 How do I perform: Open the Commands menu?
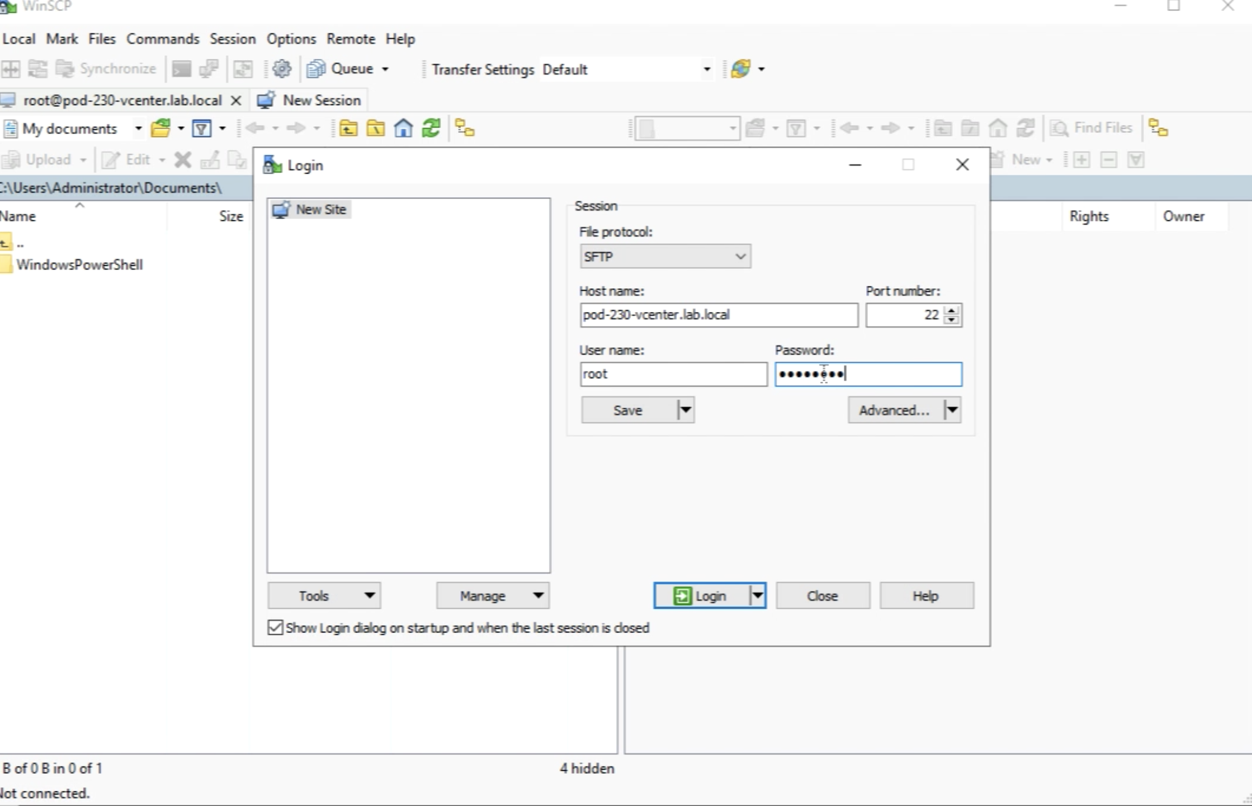(163, 39)
